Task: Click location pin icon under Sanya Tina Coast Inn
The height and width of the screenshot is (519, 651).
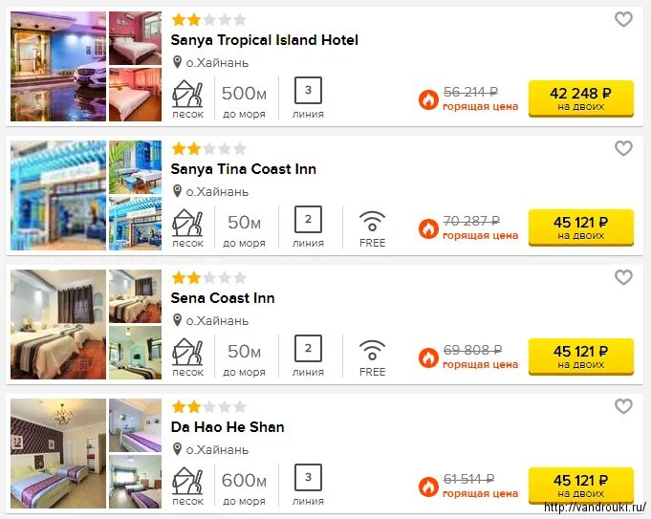Action: (x=177, y=191)
